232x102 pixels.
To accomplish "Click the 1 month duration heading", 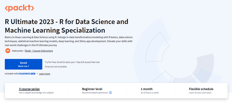I will coord(147,89).
